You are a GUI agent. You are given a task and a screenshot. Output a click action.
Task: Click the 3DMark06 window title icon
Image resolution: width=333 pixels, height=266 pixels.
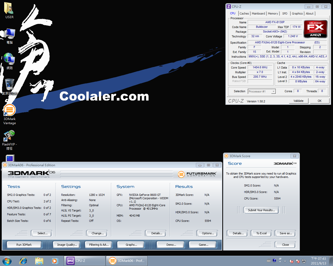click(5, 165)
